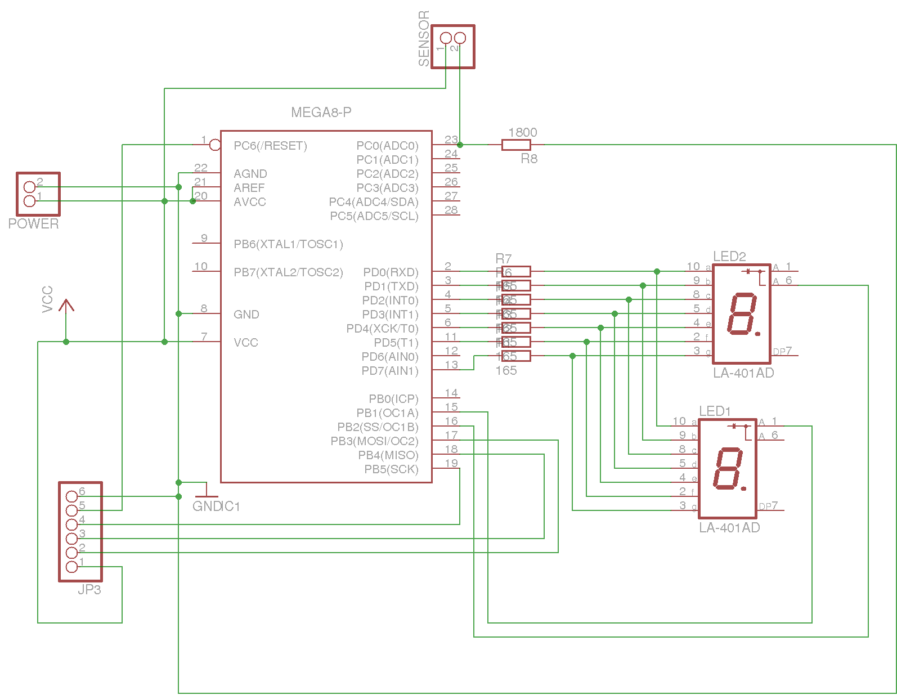Click the R8 reference label
The image size is (897, 695).
[529, 159]
